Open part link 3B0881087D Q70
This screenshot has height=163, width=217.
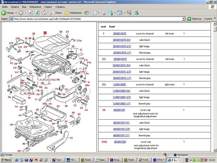[122, 72]
